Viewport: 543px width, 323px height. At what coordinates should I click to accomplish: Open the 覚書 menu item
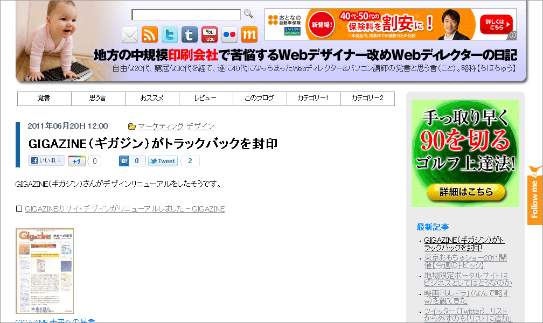coord(44,99)
